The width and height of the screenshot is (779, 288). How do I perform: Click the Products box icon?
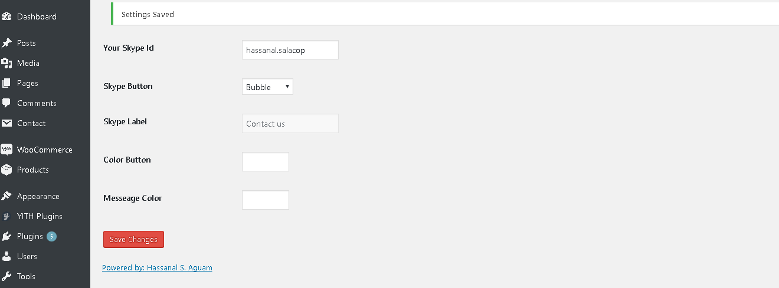[x=6, y=170]
